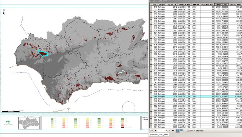This screenshot has width=242, height=137.
Task: Click the RESOLUCION column header
Action: [x=207, y=4]
